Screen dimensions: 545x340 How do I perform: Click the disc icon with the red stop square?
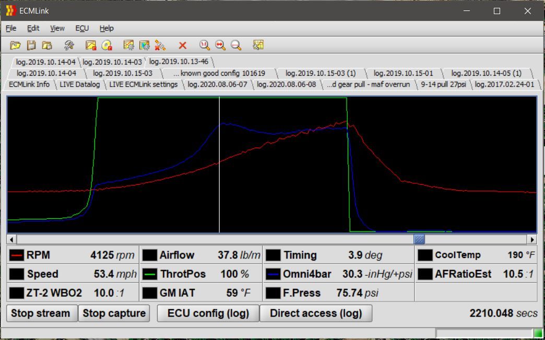coord(106,45)
